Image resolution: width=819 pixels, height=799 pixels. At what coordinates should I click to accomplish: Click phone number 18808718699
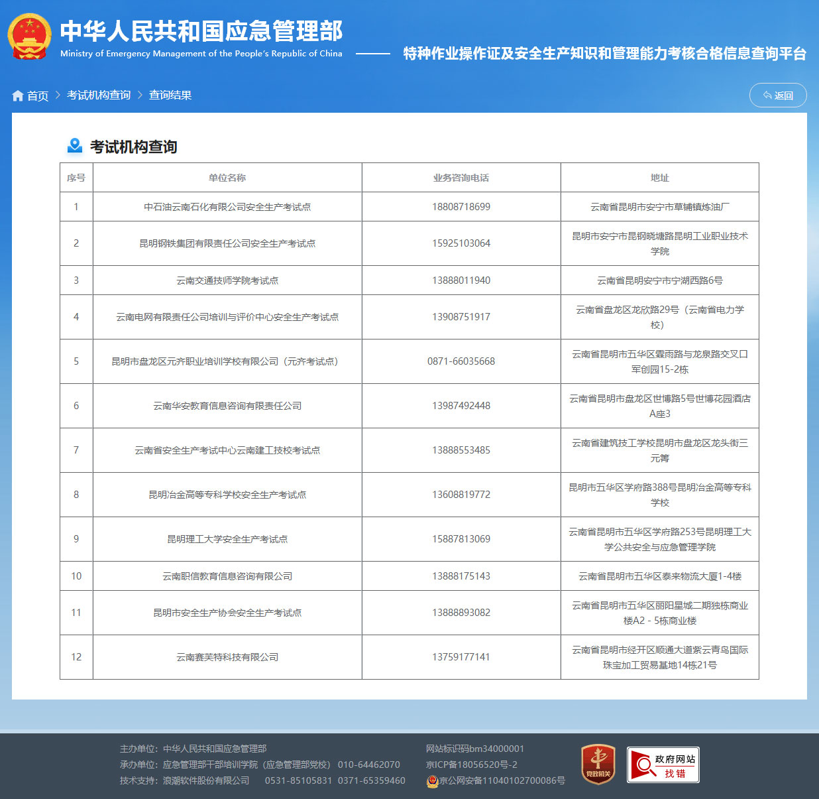[x=461, y=207]
